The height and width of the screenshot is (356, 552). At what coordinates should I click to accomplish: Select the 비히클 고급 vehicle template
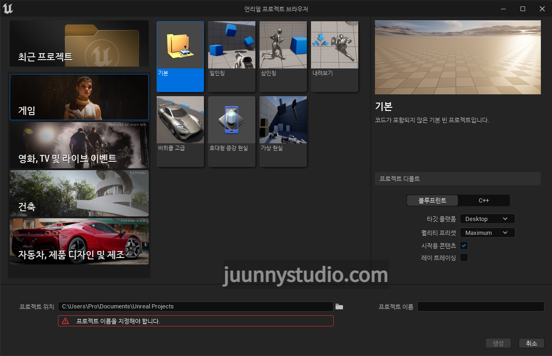[180, 131]
